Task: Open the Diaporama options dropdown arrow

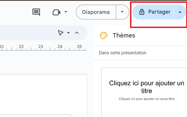Action: point(122,12)
